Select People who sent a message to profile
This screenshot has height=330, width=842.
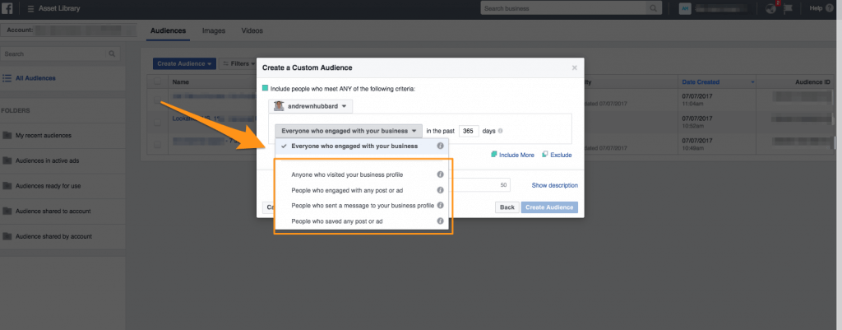(x=362, y=205)
